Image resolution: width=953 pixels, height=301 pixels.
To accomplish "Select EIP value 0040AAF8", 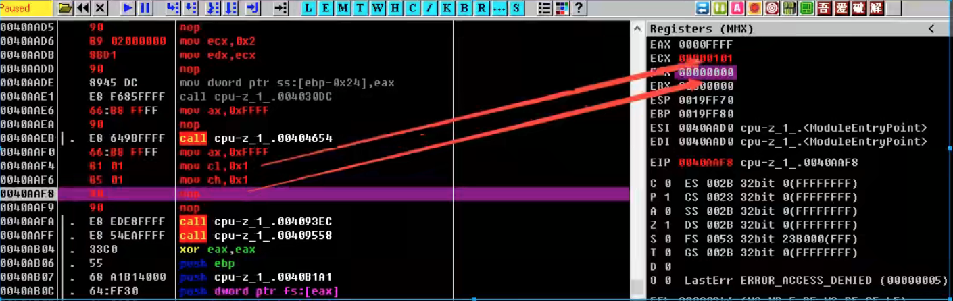I will (x=706, y=163).
